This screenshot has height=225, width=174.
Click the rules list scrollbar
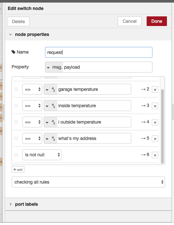[x=162, y=126]
